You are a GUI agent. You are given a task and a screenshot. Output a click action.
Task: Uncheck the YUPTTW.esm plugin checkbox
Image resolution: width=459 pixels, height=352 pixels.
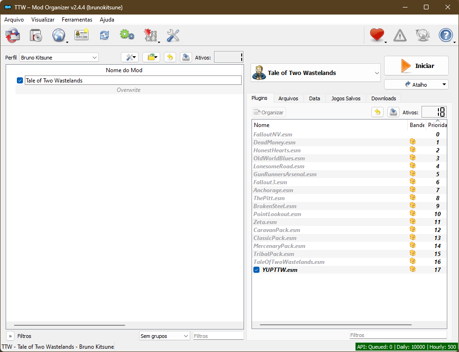pyautogui.click(x=257, y=270)
